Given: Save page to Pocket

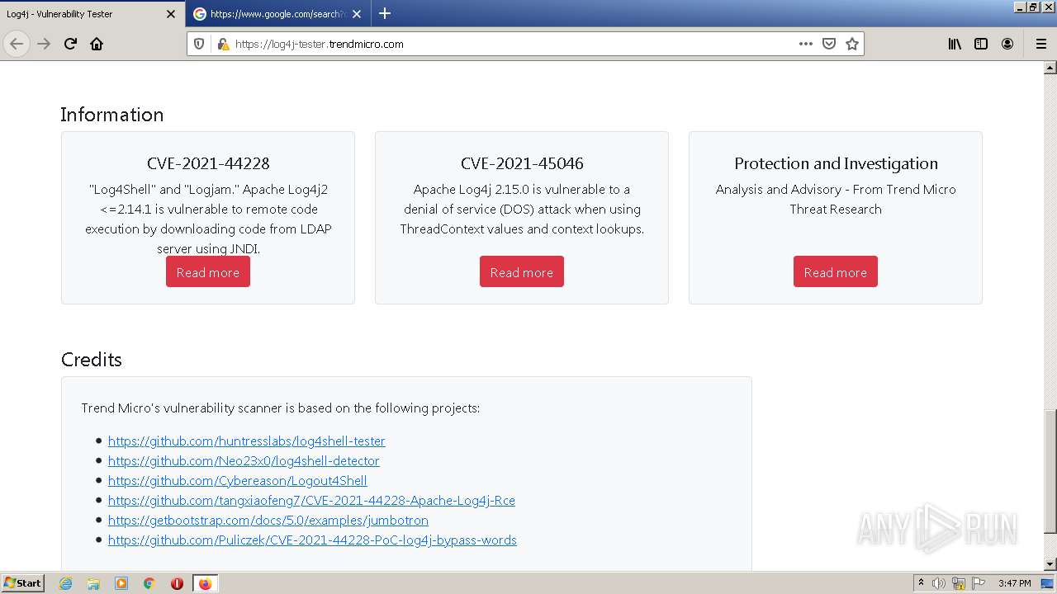Looking at the screenshot, I should pyautogui.click(x=829, y=44).
